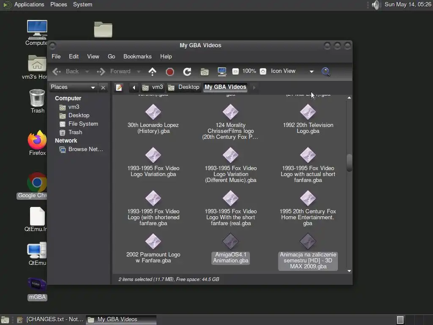This screenshot has width=433, height=325.
Task: Open the Search magnifier icon
Action: pyautogui.click(x=326, y=72)
